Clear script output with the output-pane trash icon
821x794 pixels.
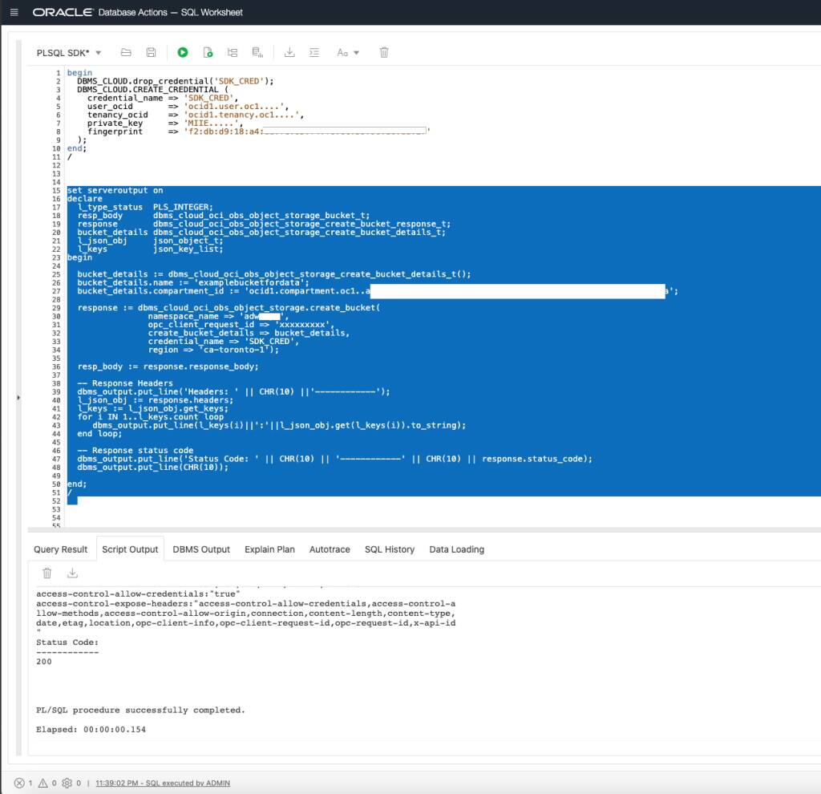tap(47, 573)
